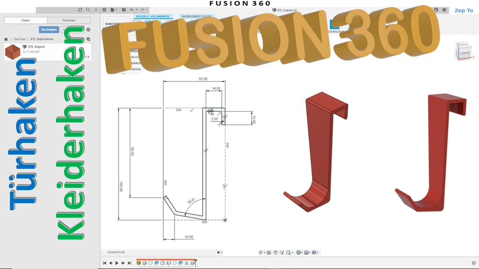Select the 80.0° angle dimension
This screenshot has height=269, width=479.
click(191, 201)
